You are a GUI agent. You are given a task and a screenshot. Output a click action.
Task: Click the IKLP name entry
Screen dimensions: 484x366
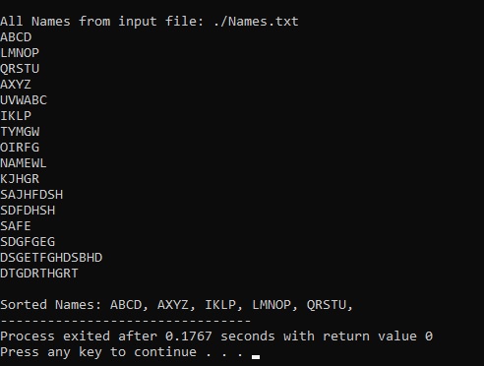point(16,116)
